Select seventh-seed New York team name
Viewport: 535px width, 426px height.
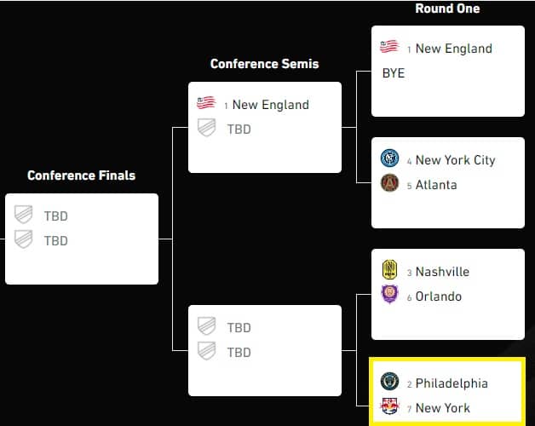pos(442,408)
